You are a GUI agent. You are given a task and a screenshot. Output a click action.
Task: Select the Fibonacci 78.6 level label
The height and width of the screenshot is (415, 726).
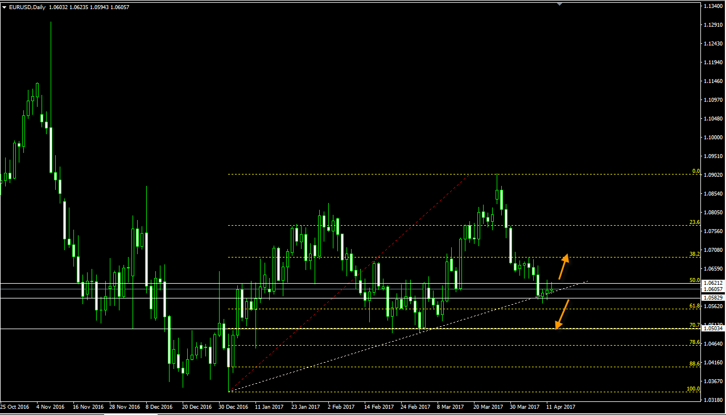pos(694,342)
